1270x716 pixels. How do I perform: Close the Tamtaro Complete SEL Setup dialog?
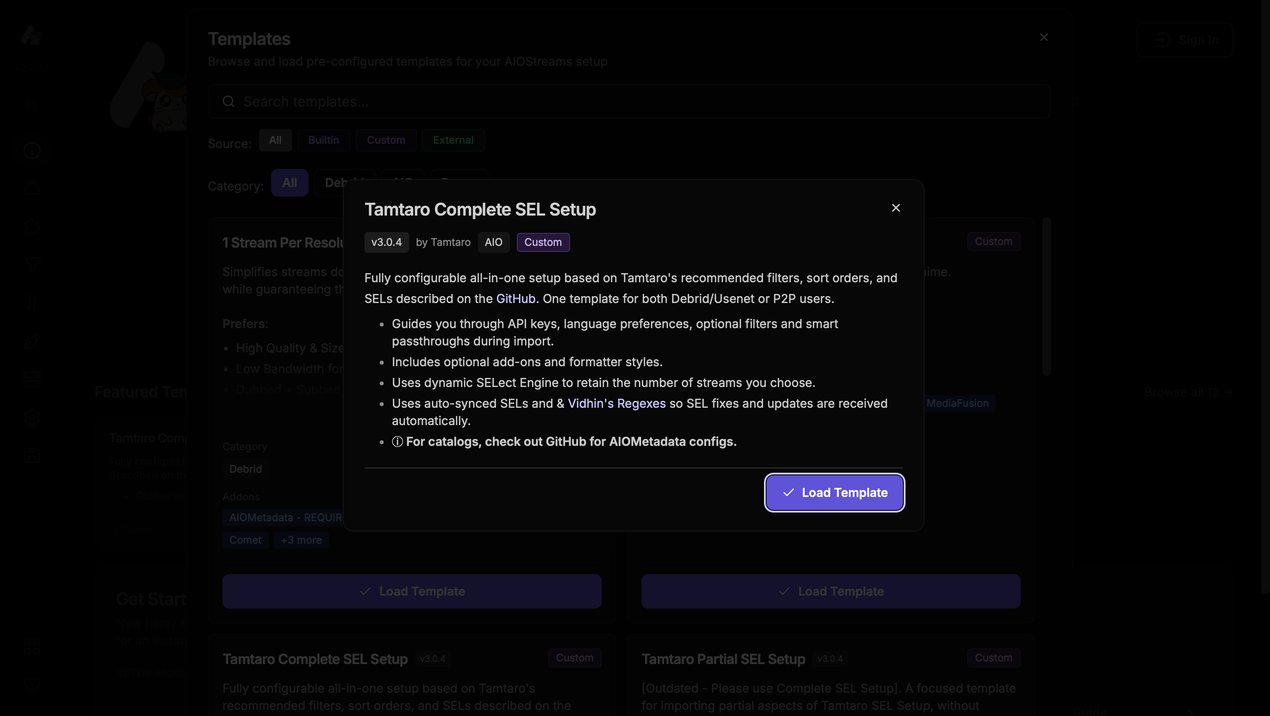(x=896, y=208)
